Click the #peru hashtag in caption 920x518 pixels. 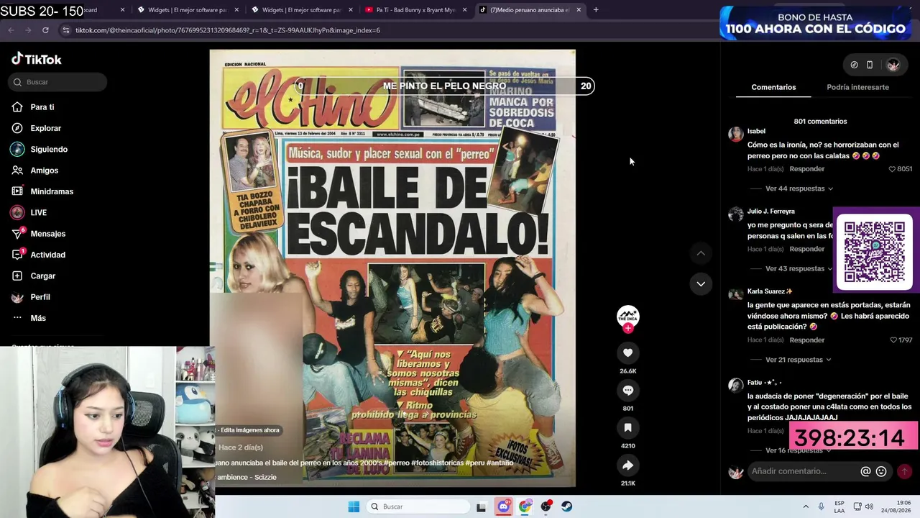[x=474, y=463]
